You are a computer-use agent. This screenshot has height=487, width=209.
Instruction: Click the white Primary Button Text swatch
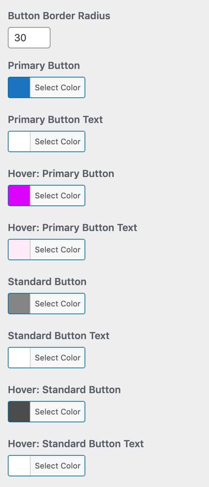coord(18,141)
